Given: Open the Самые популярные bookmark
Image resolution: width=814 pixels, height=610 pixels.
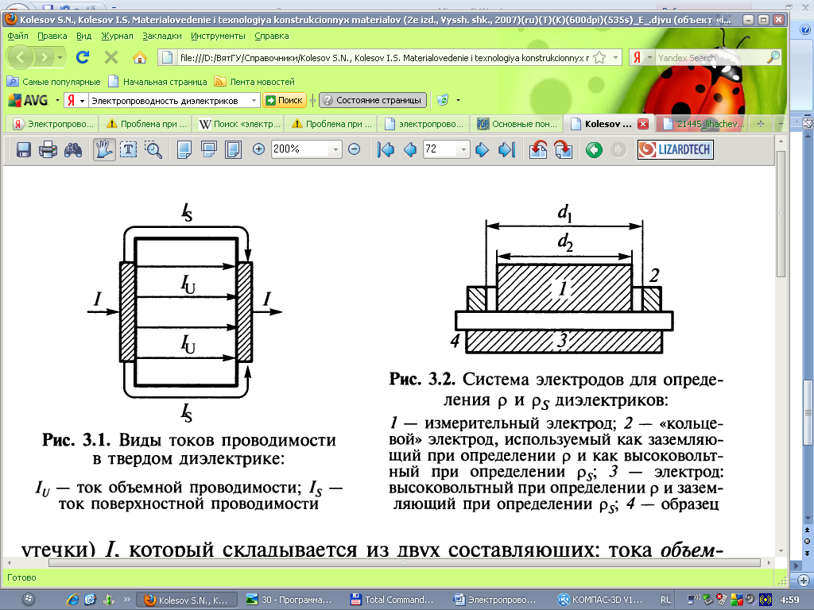Looking at the screenshot, I should tap(53, 82).
